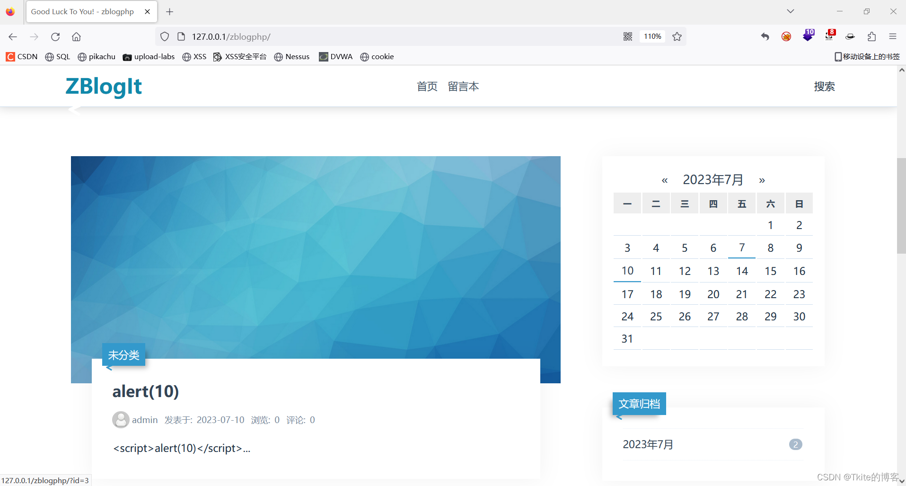This screenshot has height=486, width=906.
Task: Open the 移动设备上的书签 bookmarks folder
Action: 867,56
